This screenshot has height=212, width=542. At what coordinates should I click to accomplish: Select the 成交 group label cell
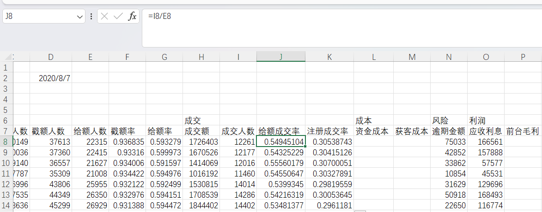(x=201, y=121)
